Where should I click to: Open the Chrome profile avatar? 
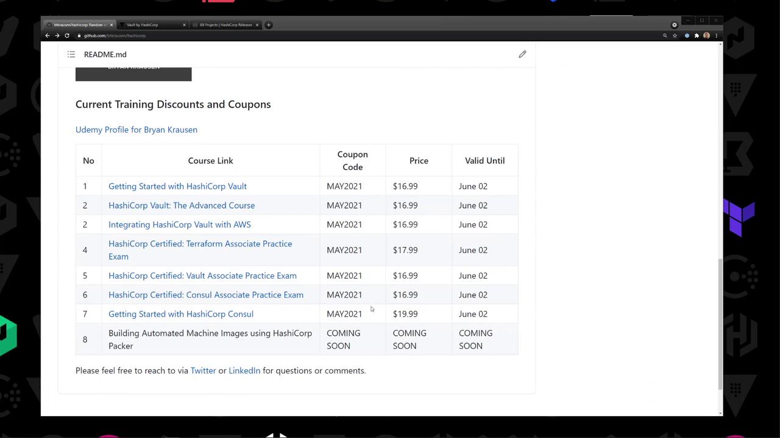[706, 36]
